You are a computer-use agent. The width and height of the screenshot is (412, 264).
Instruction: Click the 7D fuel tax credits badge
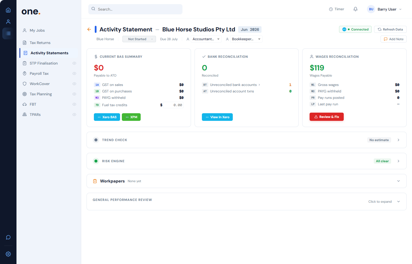97,105
